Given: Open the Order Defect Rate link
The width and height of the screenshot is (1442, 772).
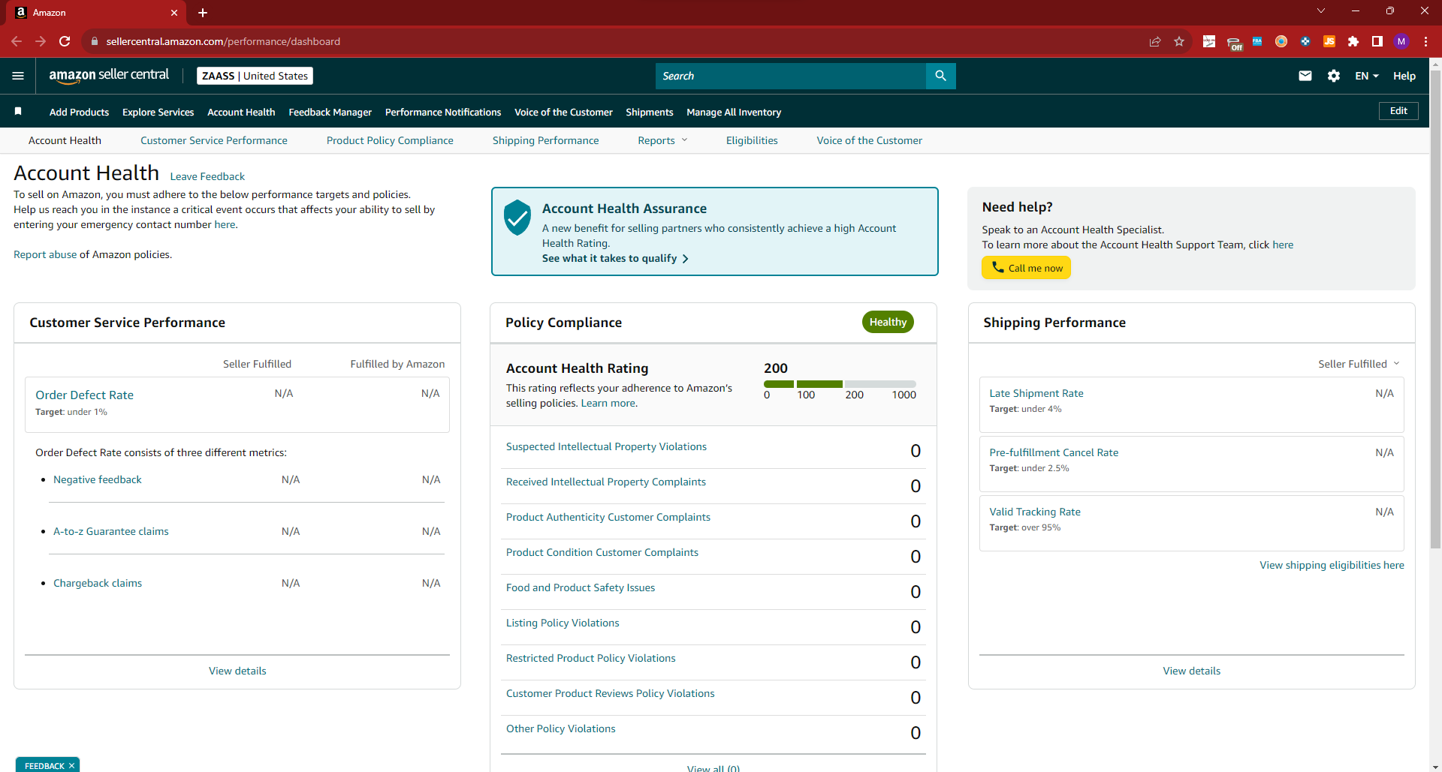Looking at the screenshot, I should point(84,395).
